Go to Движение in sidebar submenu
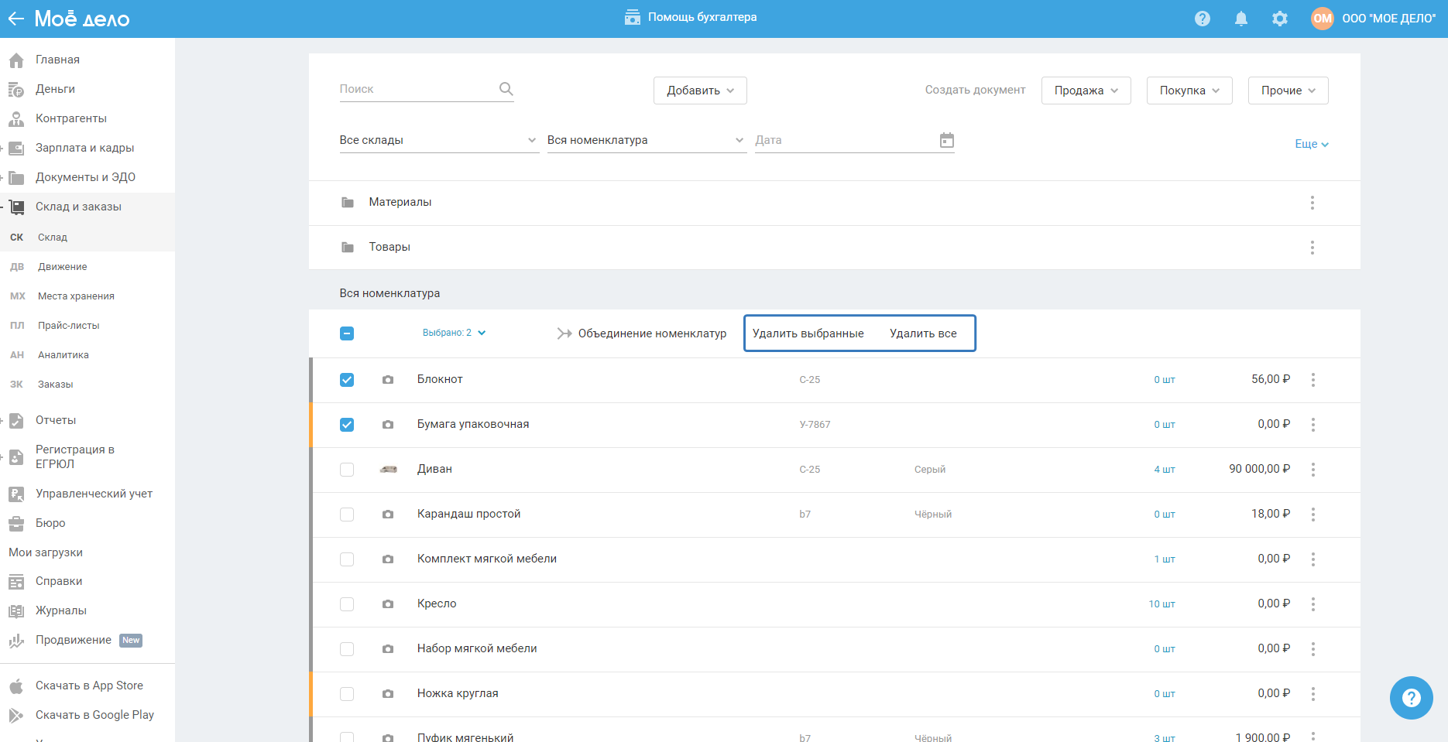1448x742 pixels. pyautogui.click(x=62, y=267)
